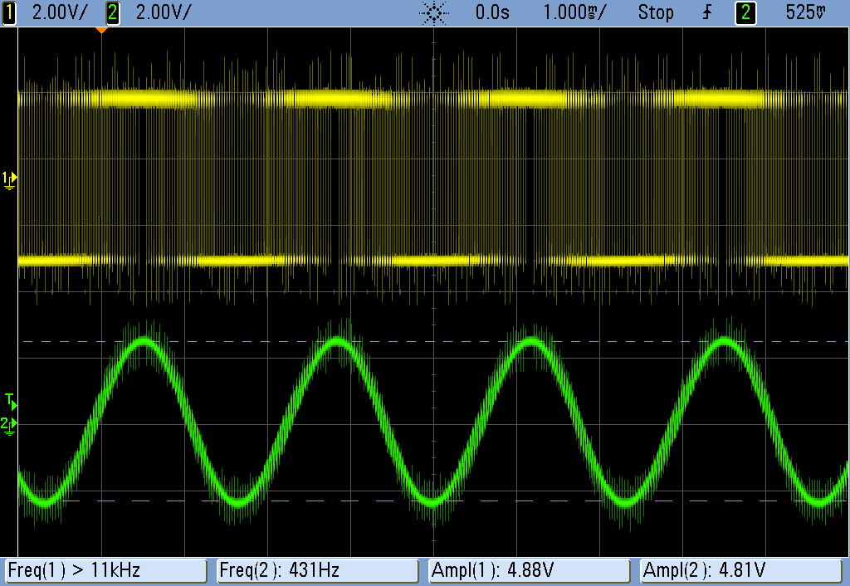Click the rising edge trigger slope icon

pyautogui.click(x=706, y=12)
